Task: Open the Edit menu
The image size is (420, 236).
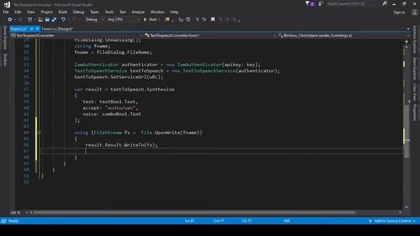Action: 18,12
